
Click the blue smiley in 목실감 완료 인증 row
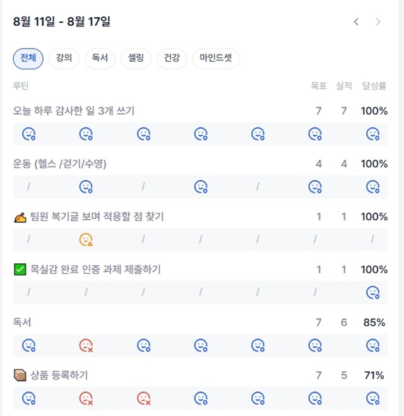coord(372,292)
